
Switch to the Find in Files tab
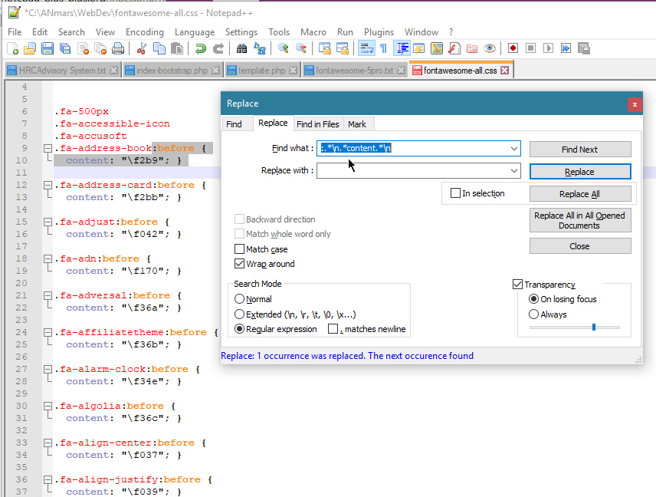tap(317, 123)
